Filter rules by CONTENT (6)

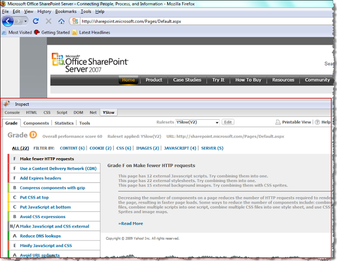72,148
